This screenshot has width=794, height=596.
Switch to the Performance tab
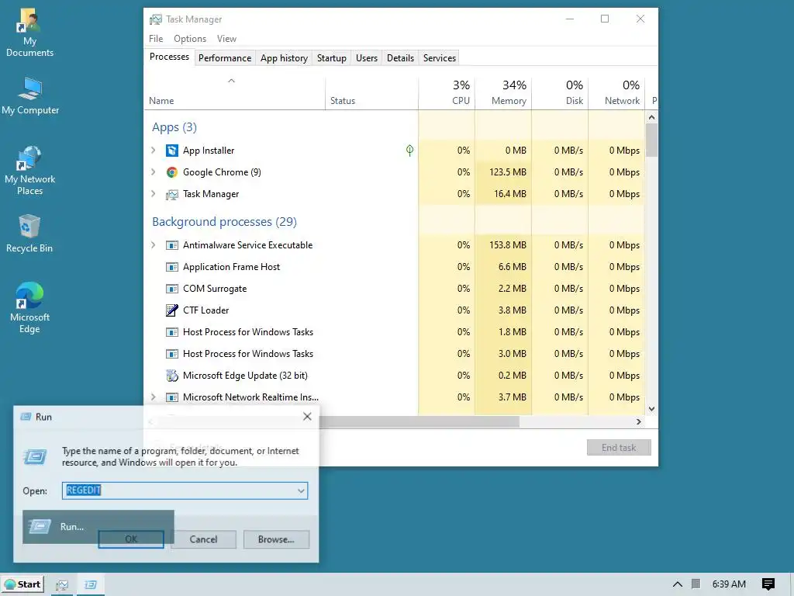click(x=225, y=57)
